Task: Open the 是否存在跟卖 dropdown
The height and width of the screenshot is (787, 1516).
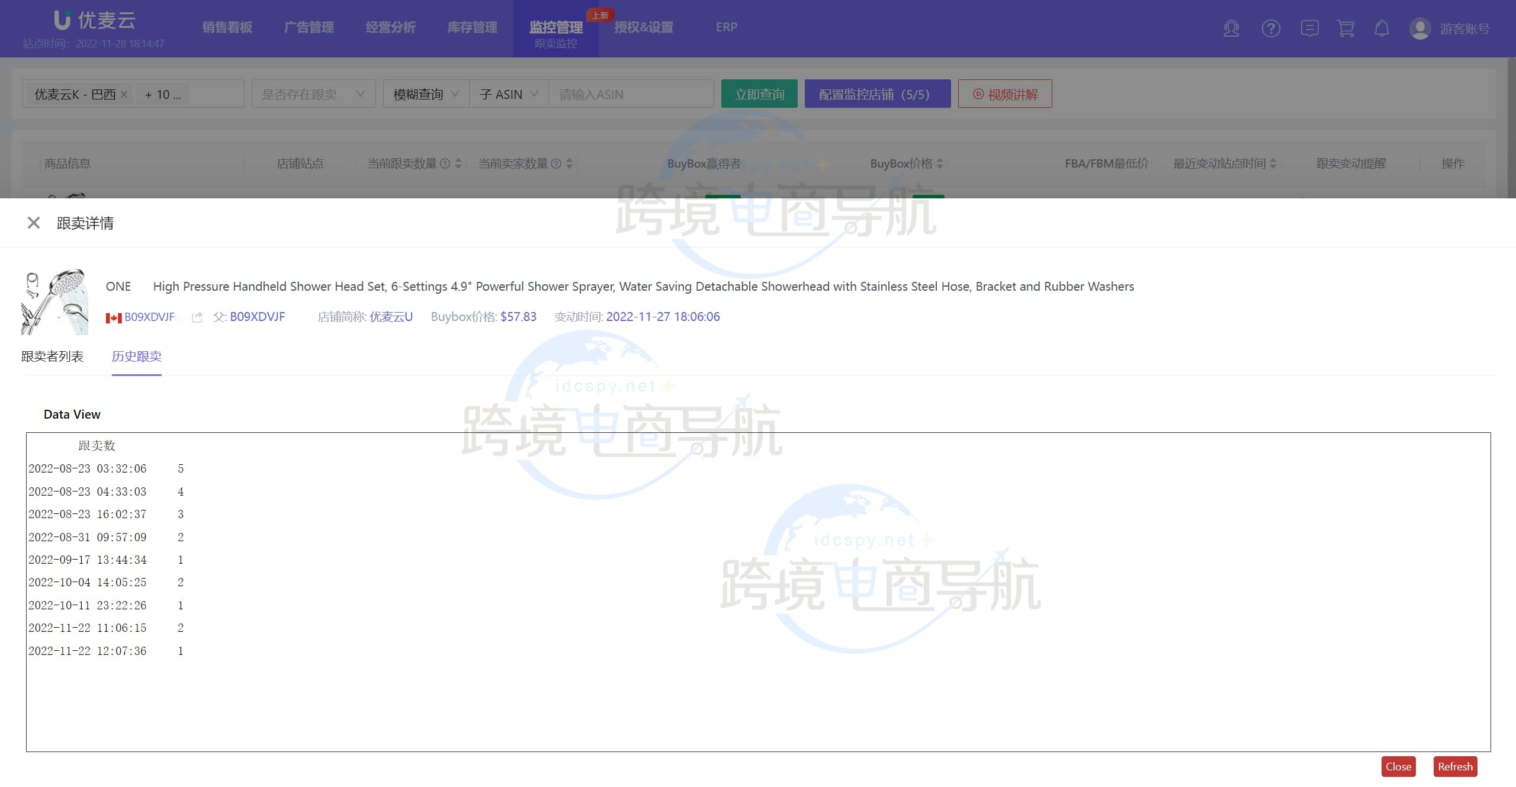Action: [313, 94]
